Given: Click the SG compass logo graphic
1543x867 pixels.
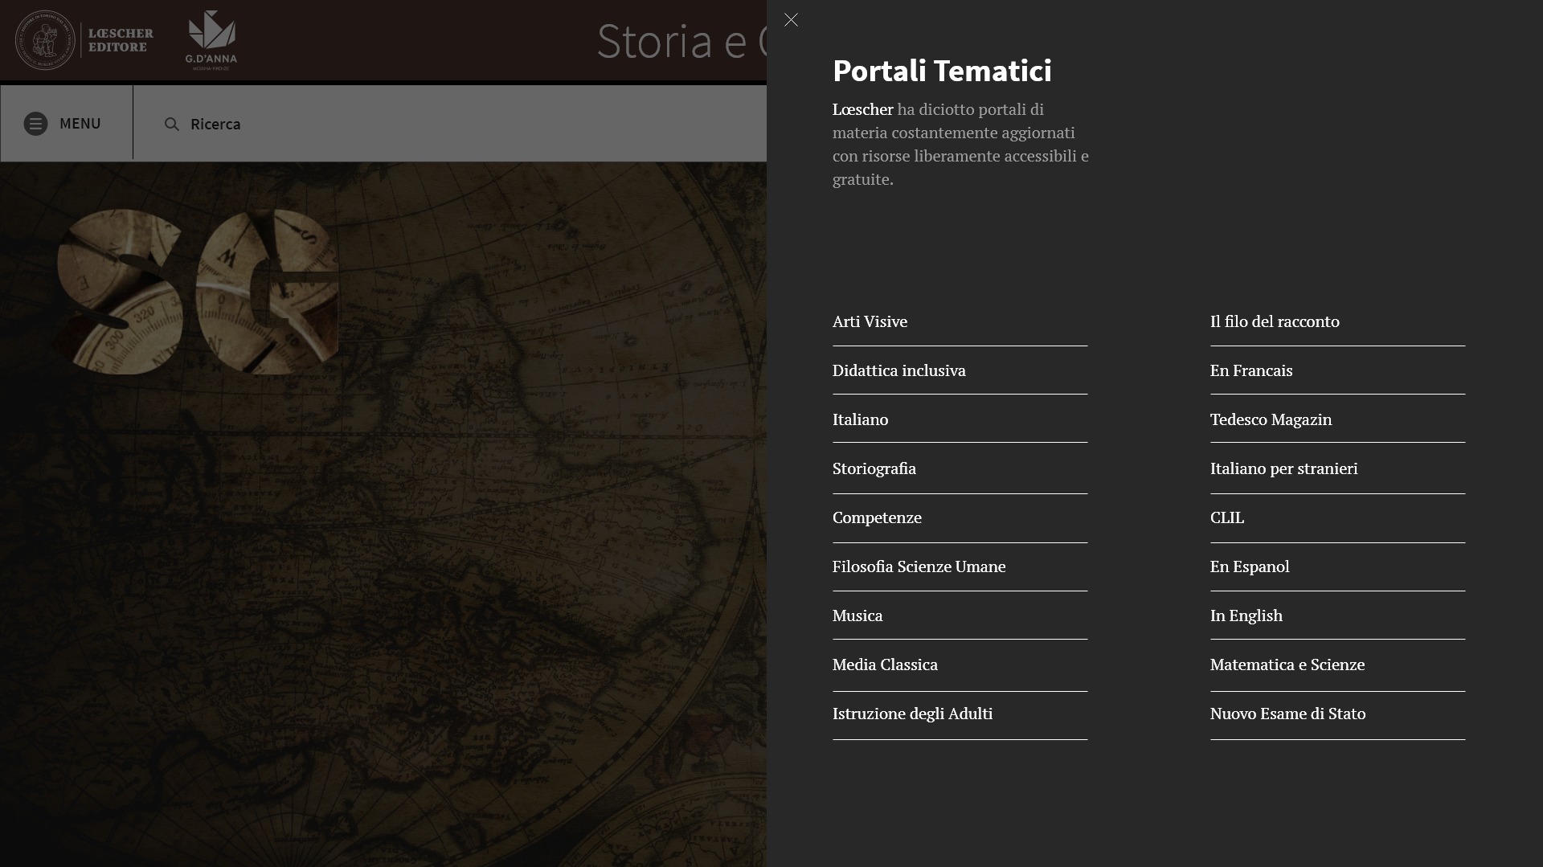Looking at the screenshot, I should click(x=198, y=292).
